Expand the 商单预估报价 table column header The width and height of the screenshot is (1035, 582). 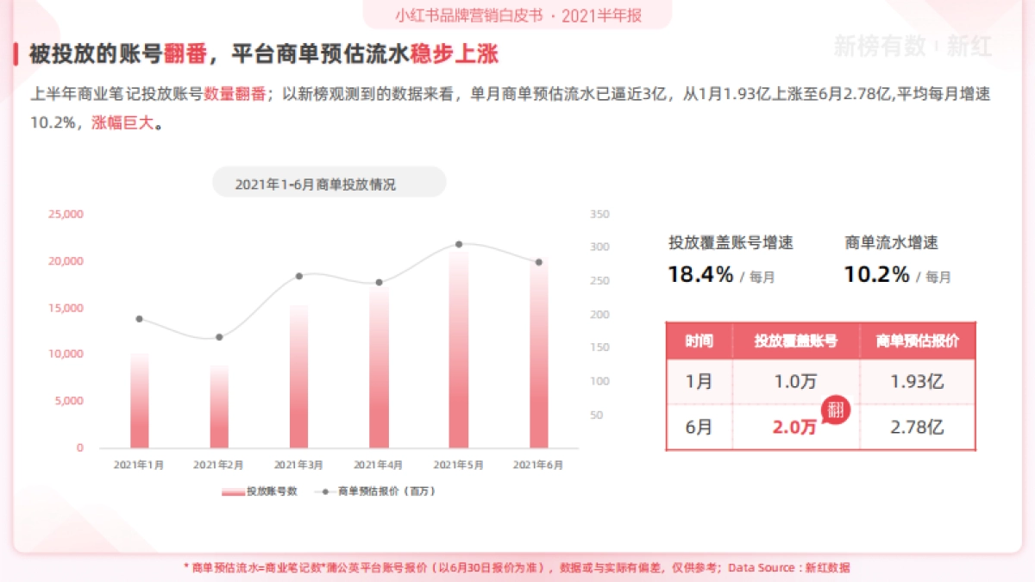pos(917,341)
